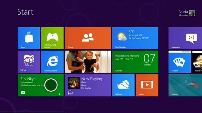
Task: Click the horizontal scrollbar at bottom
Action: [x=32, y=112]
